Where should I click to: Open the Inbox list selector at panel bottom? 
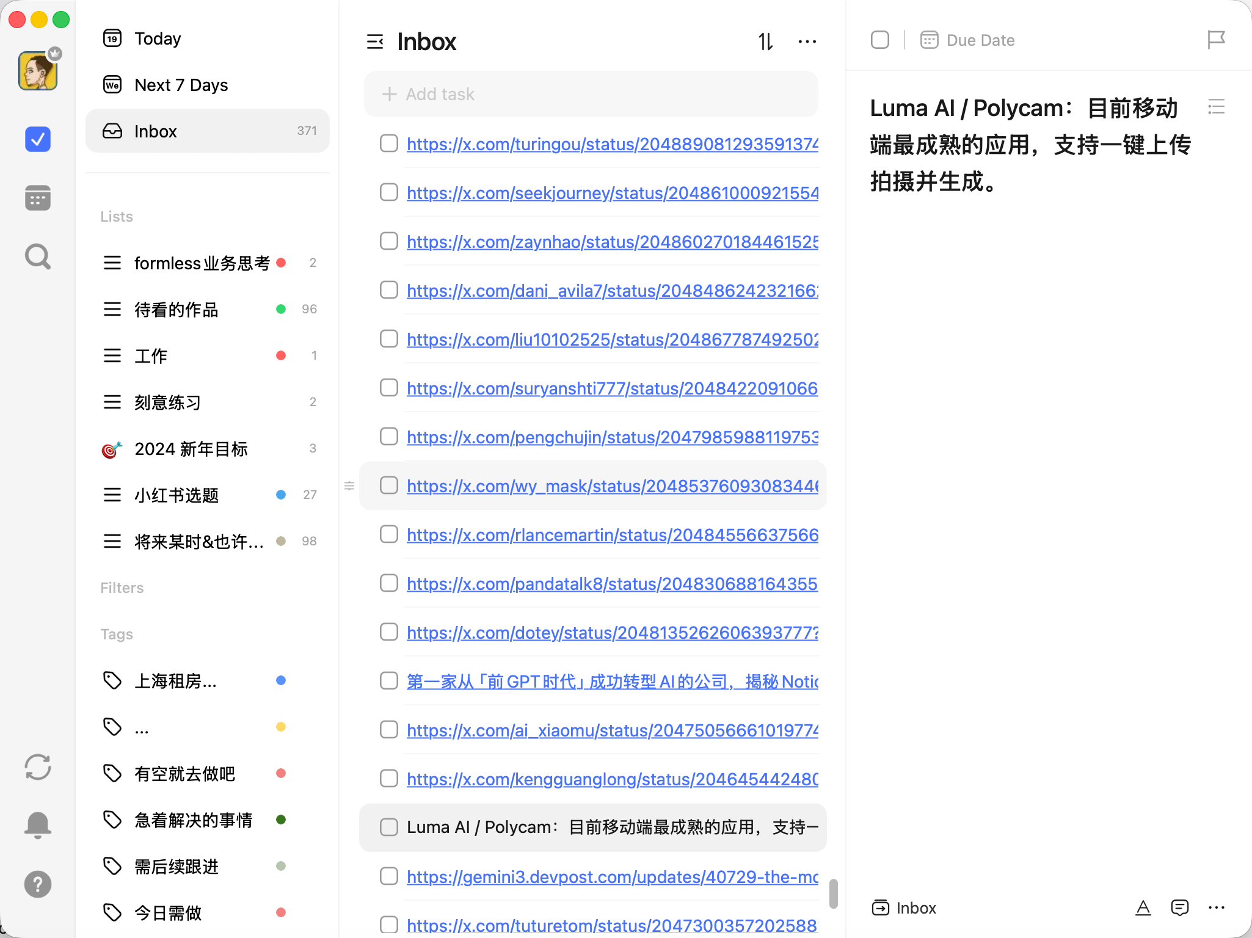point(904,908)
